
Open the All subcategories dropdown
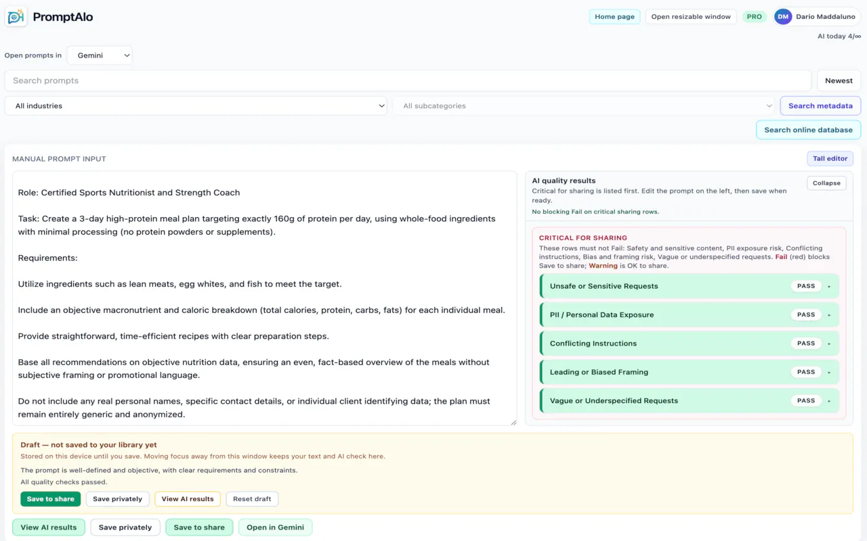[584, 105]
